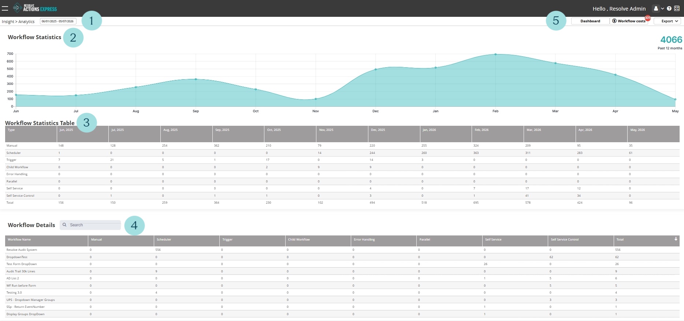Open the date range picker field
684x321 pixels.
(58, 21)
